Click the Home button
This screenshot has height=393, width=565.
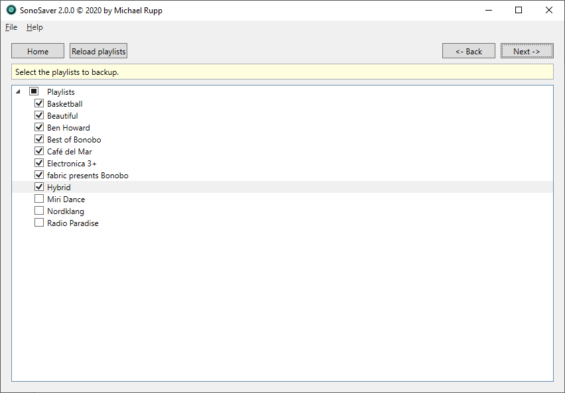[x=37, y=50]
